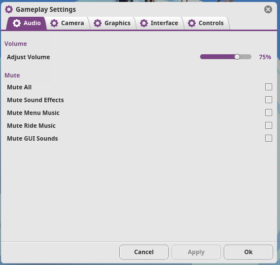Click the Volume section heading
The height and width of the screenshot is (265, 280).
pyautogui.click(x=16, y=44)
